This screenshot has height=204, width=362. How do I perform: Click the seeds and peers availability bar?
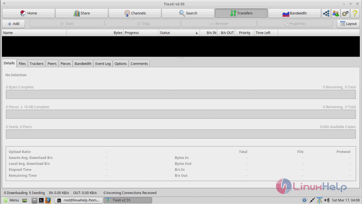click(x=181, y=134)
